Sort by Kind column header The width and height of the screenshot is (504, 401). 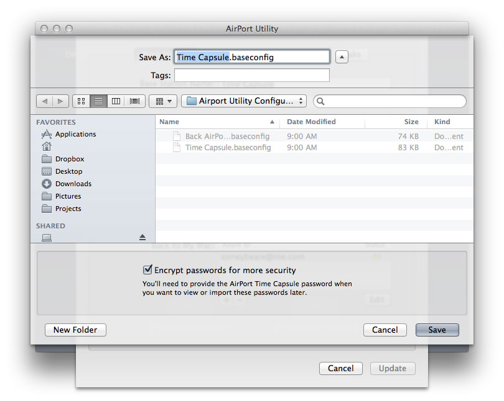coord(450,122)
